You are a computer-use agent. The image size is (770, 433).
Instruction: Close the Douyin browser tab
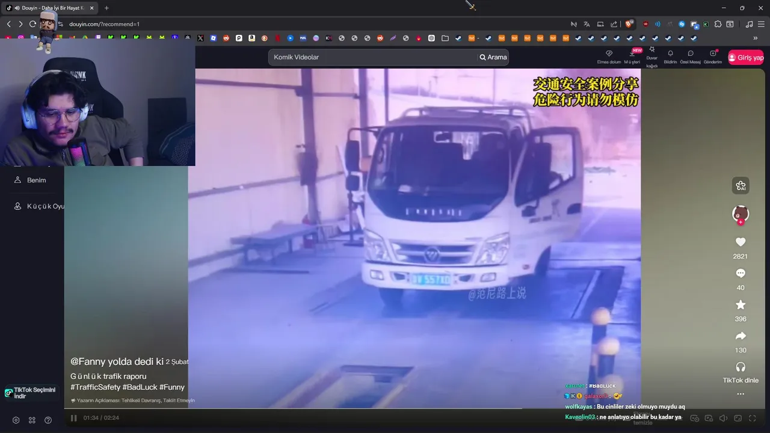click(x=91, y=8)
